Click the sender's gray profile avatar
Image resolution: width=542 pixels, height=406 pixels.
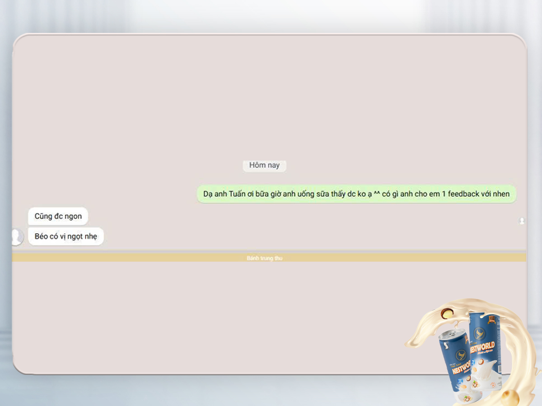[16, 237]
